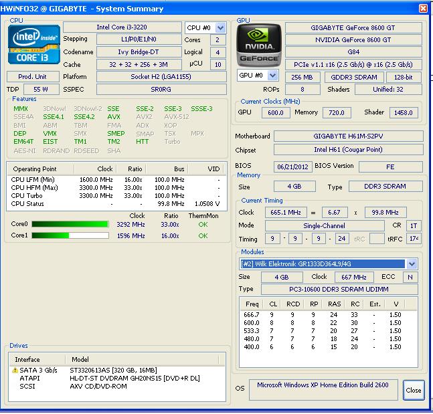Close the System Summary window
The image size is (433, 414).
coord(423,8)
